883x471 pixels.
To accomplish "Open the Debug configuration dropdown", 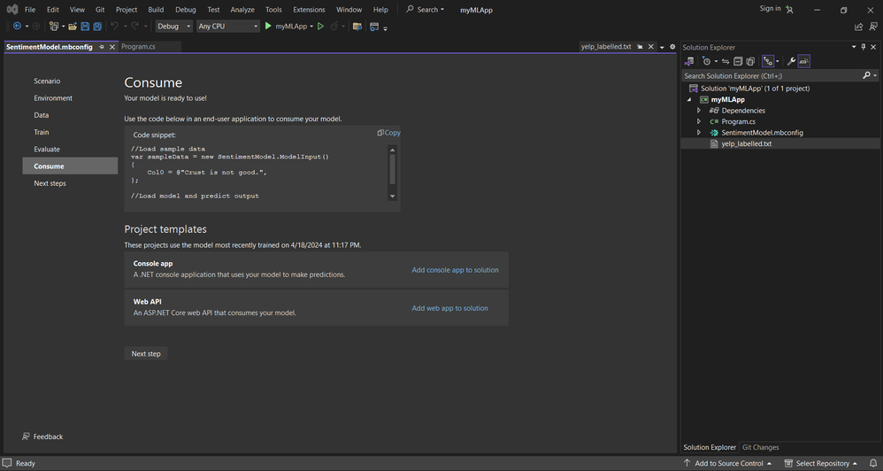I will 174,26.
